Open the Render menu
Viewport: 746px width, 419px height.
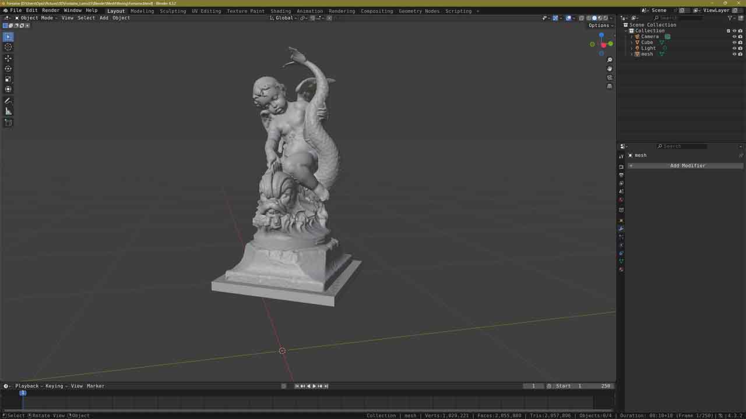(x=51, y=10)
